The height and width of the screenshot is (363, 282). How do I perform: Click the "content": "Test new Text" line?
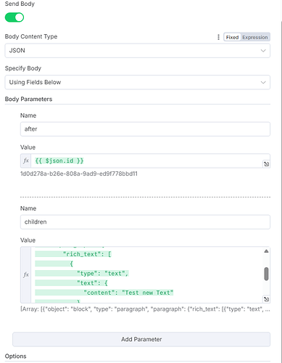[128, 293]
